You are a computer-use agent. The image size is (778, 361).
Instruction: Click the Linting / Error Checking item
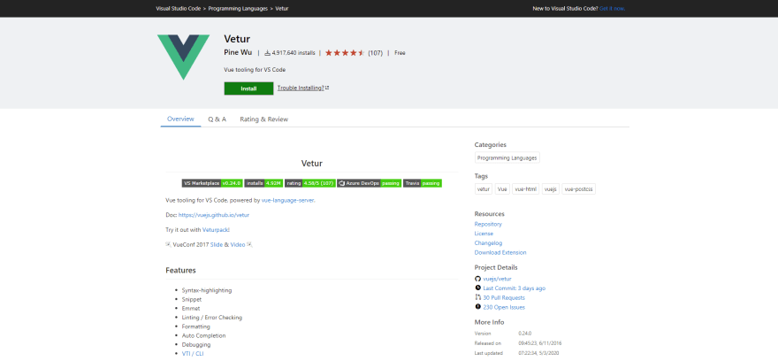coord(212,318)
